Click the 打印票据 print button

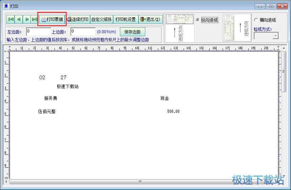click(52, 19)
